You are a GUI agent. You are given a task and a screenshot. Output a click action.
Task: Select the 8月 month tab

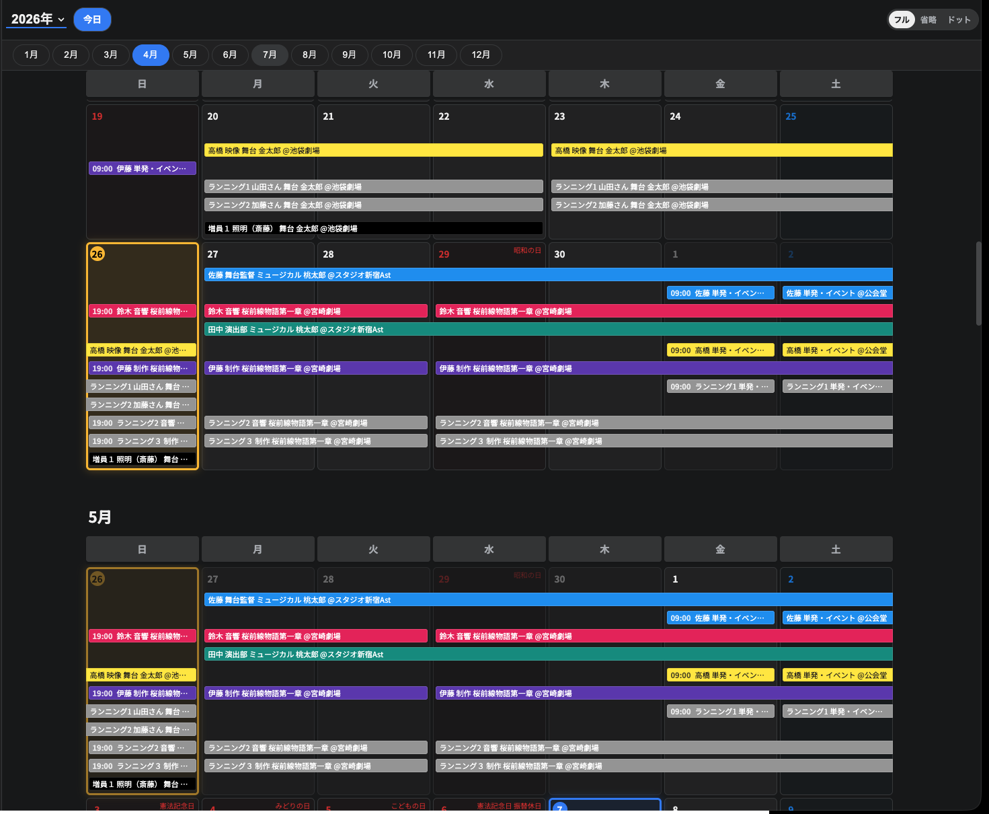(309, 54)
